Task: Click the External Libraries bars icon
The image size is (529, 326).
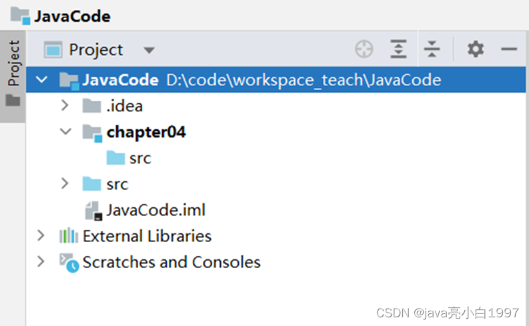Action: tap(69, 235)
